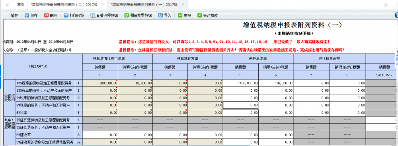Click the 纳税检查调整 column header
The image size is (398, 146).
[x=330, y=58]
